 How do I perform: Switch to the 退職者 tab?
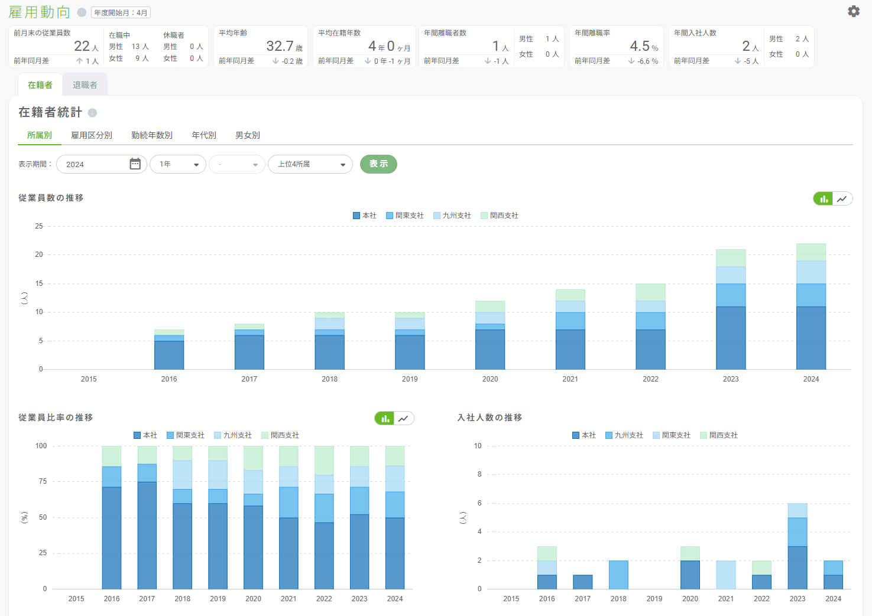click(x=85, y=85)
